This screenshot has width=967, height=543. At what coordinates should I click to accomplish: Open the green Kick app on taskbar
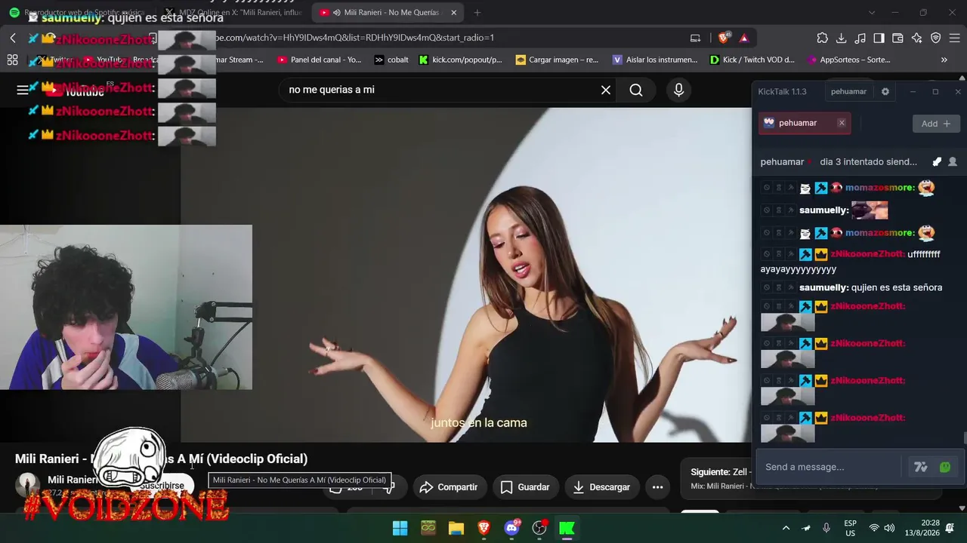(567, 528)
